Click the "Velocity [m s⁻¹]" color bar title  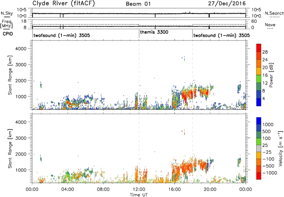coord(280,148)
